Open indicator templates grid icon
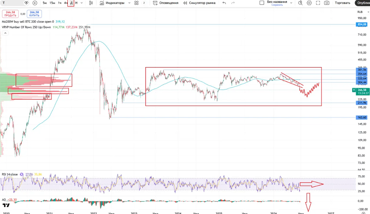Viewport: 370px width, 214px height. (137, 3)
